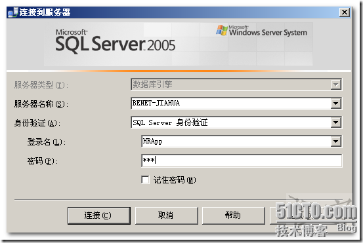Click the server connection icon in title bar

click(x=13, y=12)
